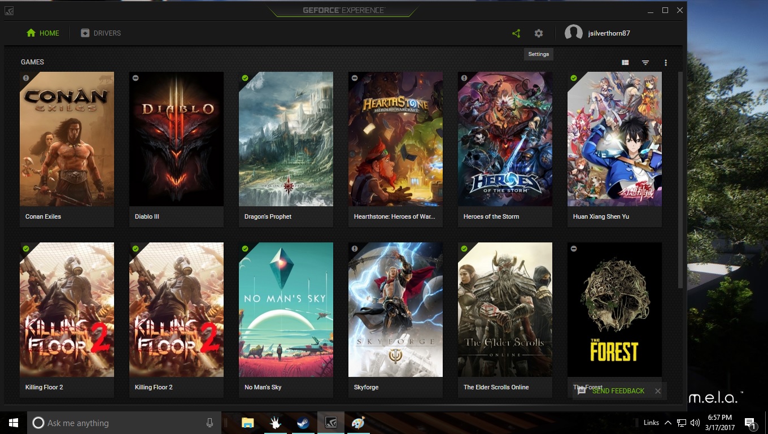Show hidden system tray icons
Image resolution: width=768 pixels, height=434 pixels.
[x=668, y=423]
